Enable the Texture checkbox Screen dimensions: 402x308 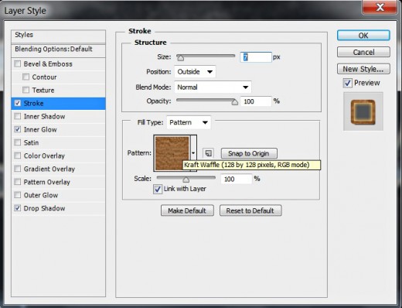pos(26,90)
